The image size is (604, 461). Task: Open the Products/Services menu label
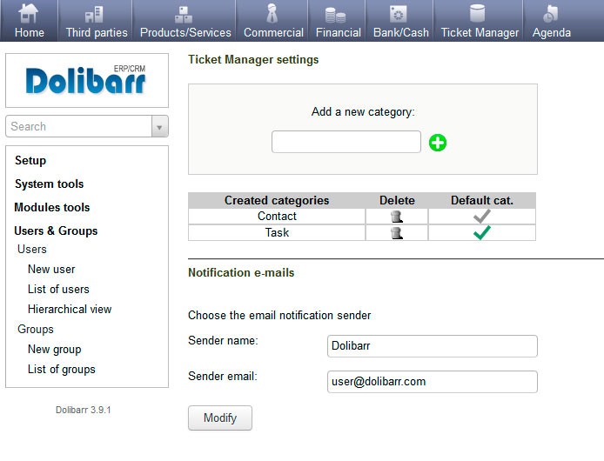(x=185, y=33)
